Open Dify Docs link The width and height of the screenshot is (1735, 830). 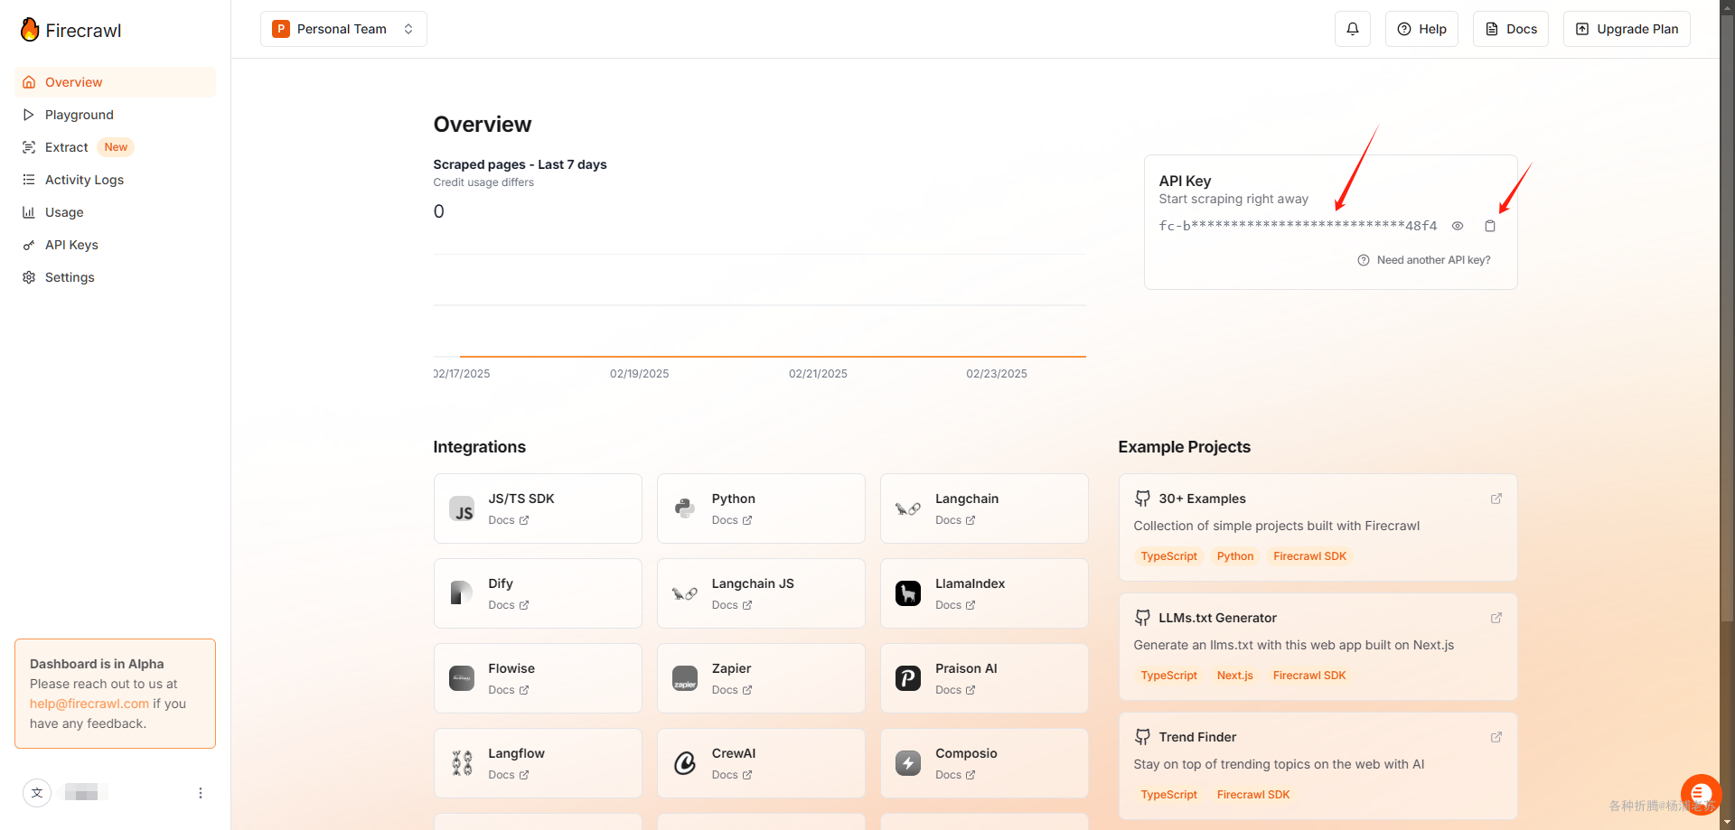509,605
